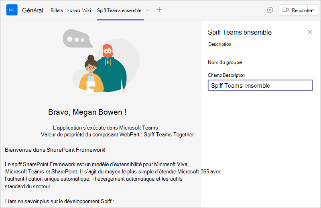Click L'application s'exécute dans Microsoft Teams text
Viewport: 321px width, 208px height.
click(105, 128)
